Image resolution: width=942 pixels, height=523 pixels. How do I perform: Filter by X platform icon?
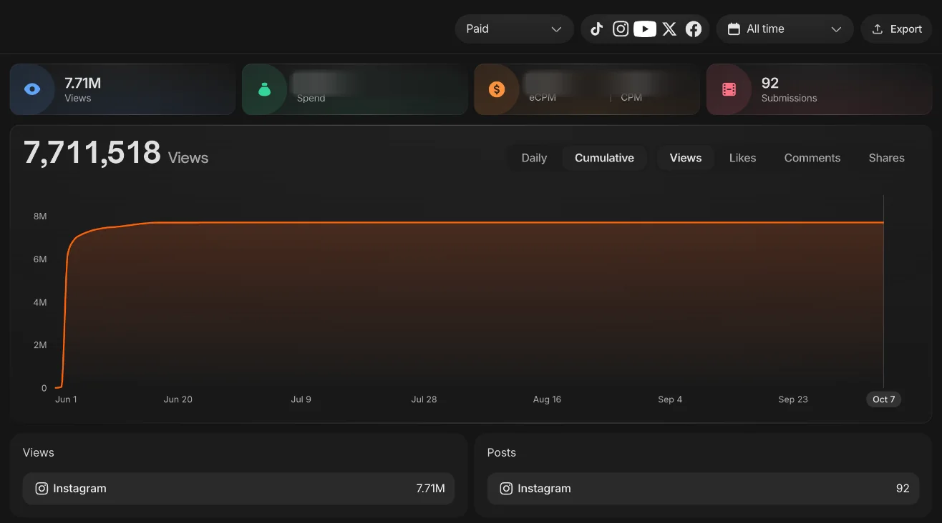(x=669, y=29)
